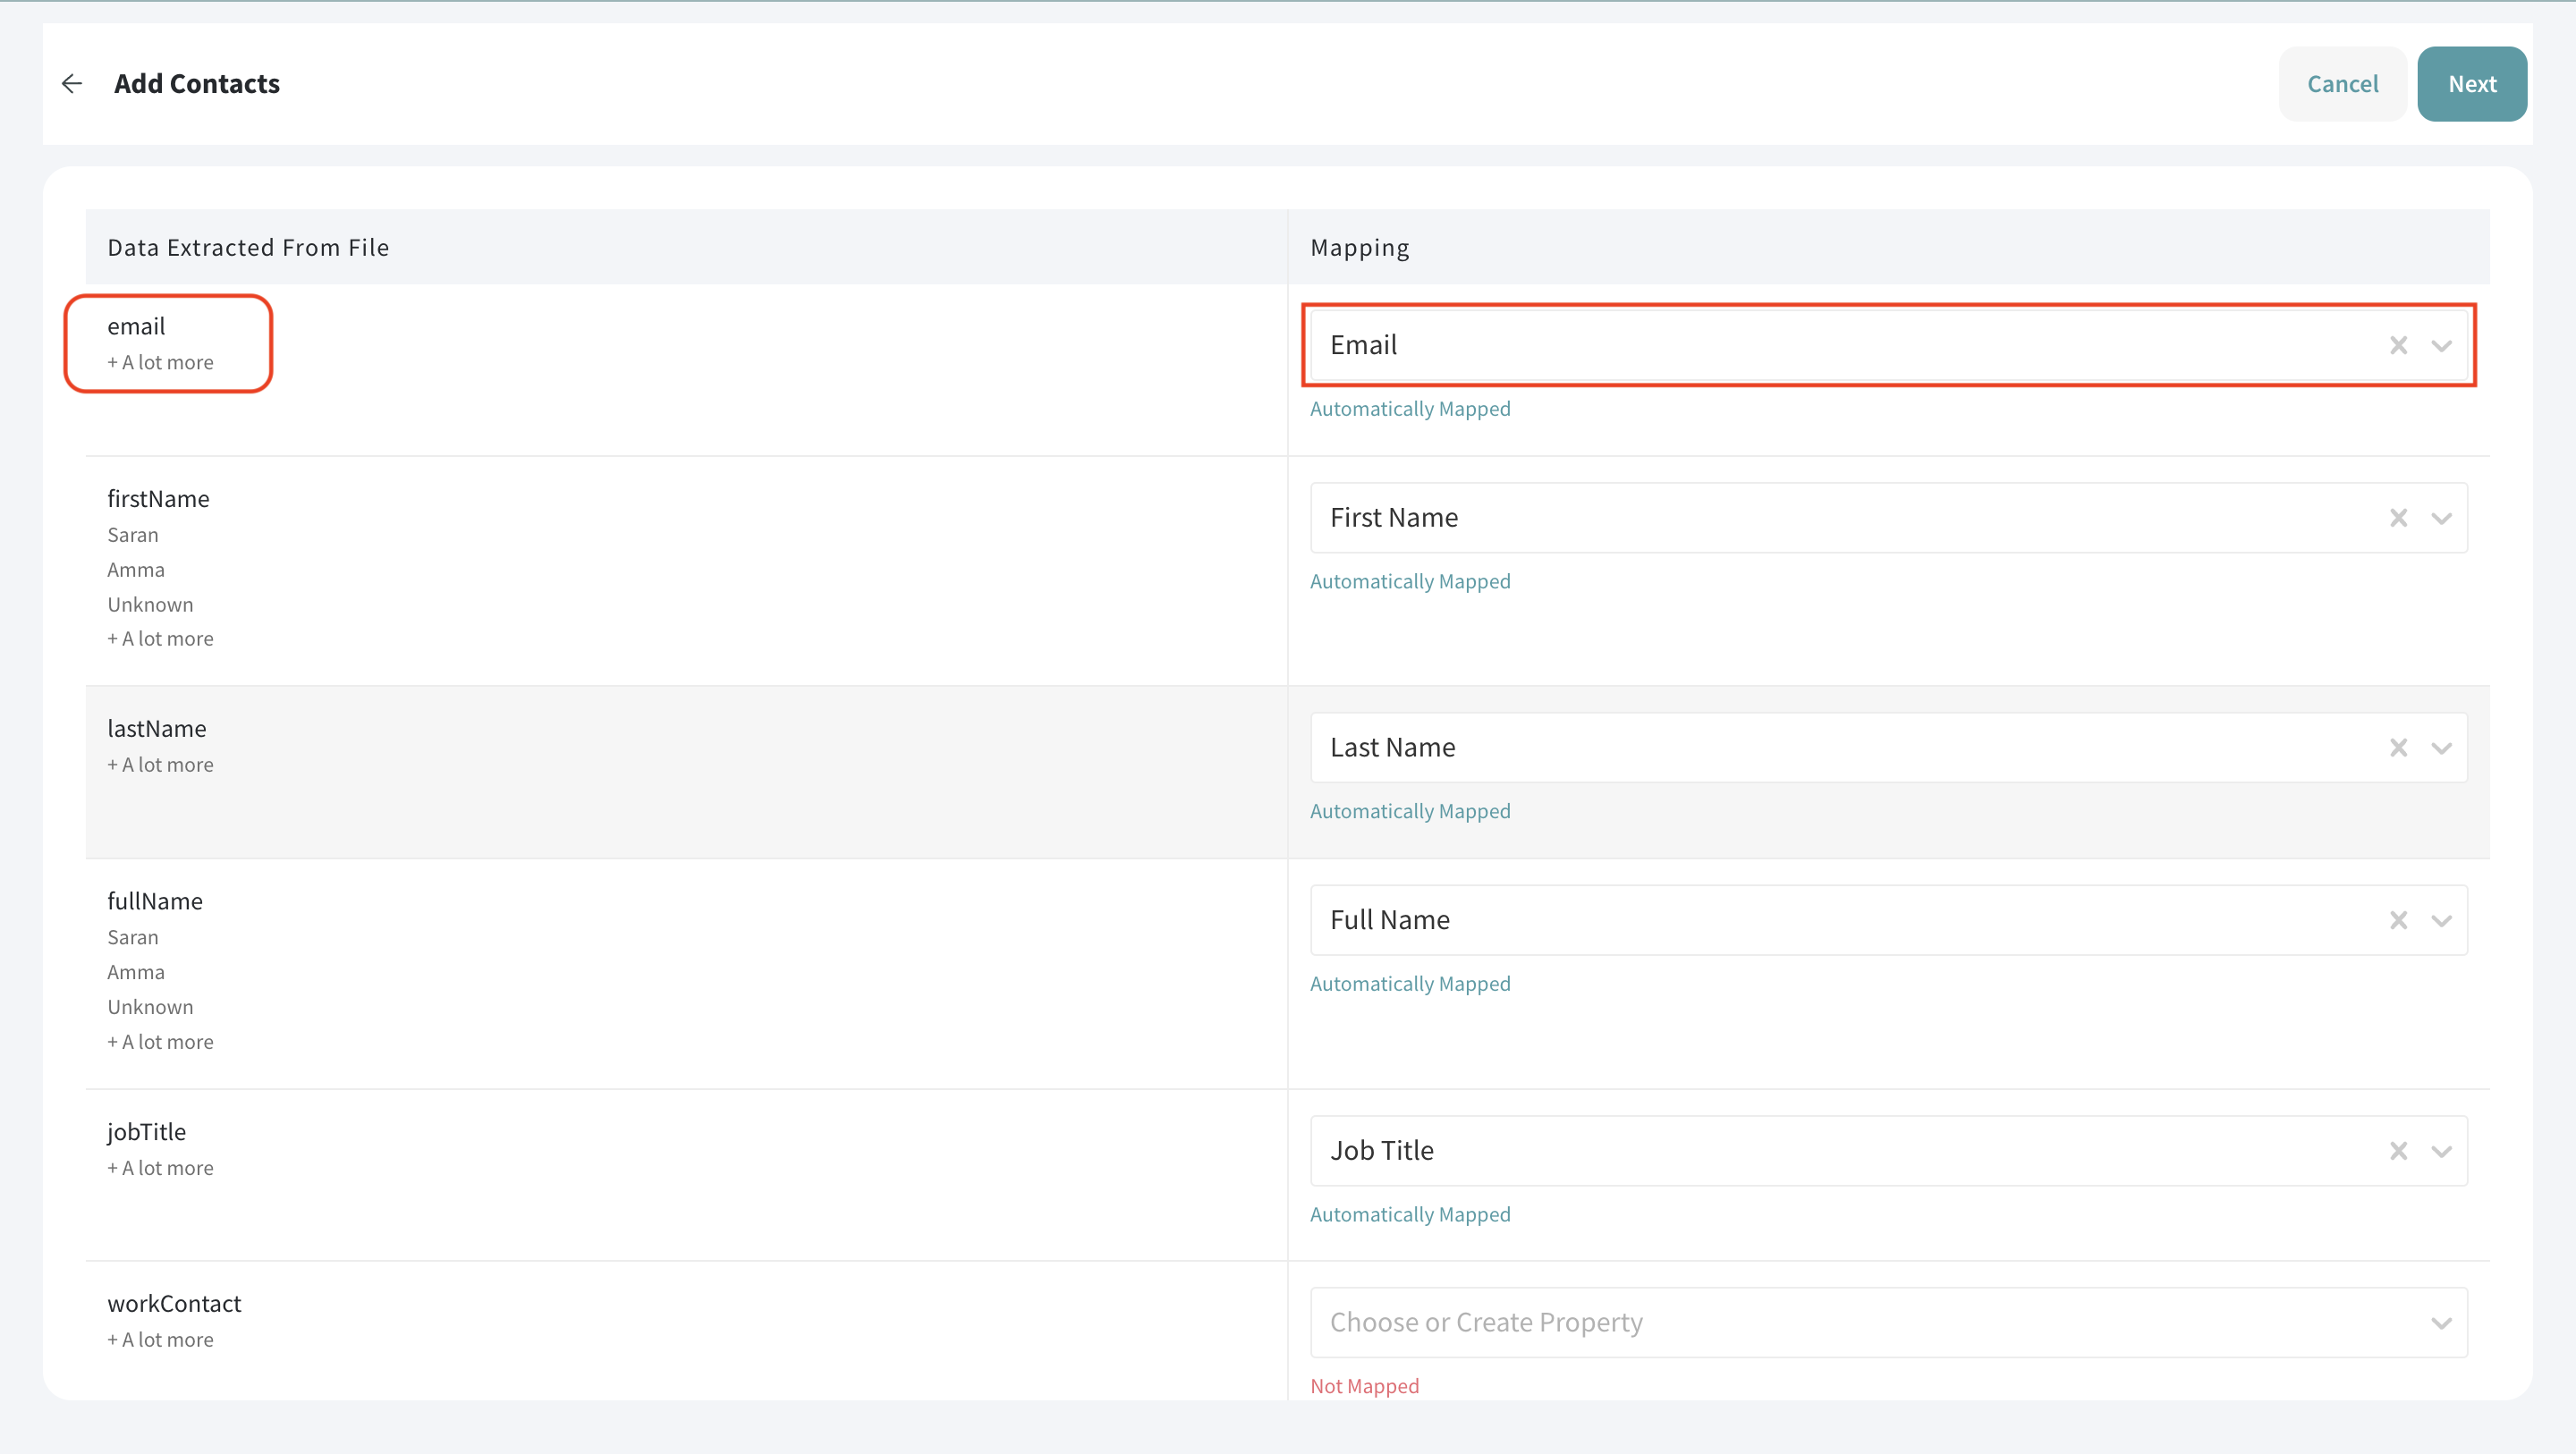The width and height of the screenshot is (2576, 1454).
Task: Open the Full Name dropdown chevron
Action: point(2441,921)
